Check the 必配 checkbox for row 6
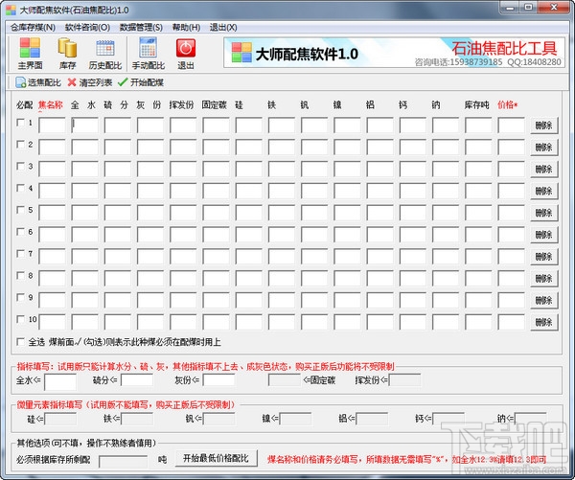This screenshot has width=575, height=480. pyautogui.click(x=20, y=232)
